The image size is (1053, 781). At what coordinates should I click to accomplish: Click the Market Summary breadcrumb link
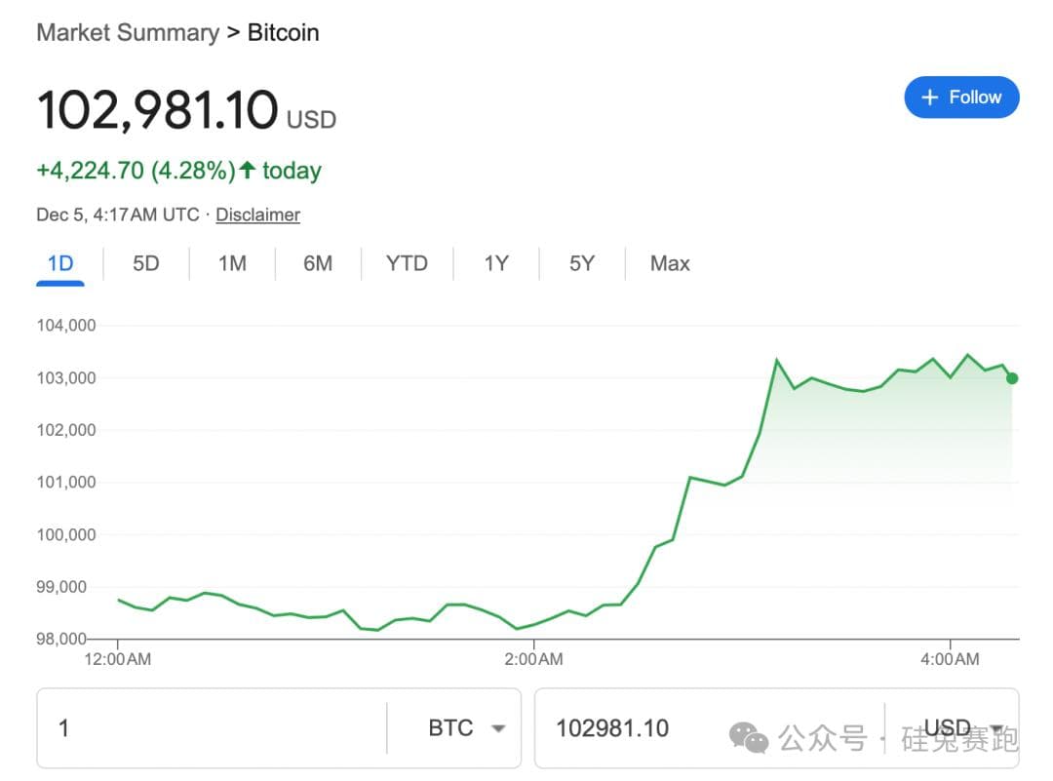[128, 32]
